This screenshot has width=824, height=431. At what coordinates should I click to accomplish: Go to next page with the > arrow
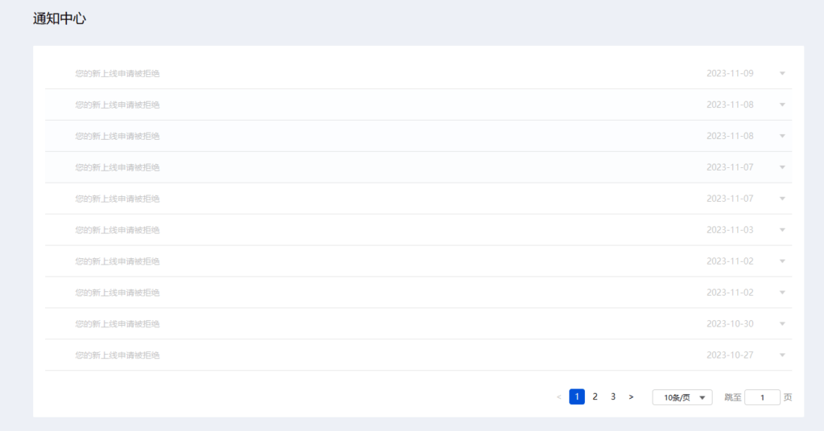(x=631, y=397)
